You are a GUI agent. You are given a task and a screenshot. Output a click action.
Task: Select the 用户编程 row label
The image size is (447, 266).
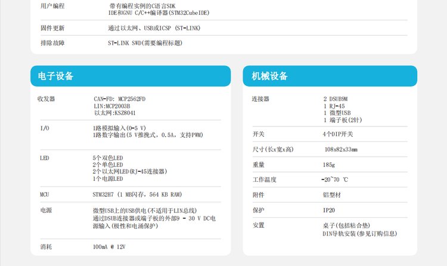52,6
